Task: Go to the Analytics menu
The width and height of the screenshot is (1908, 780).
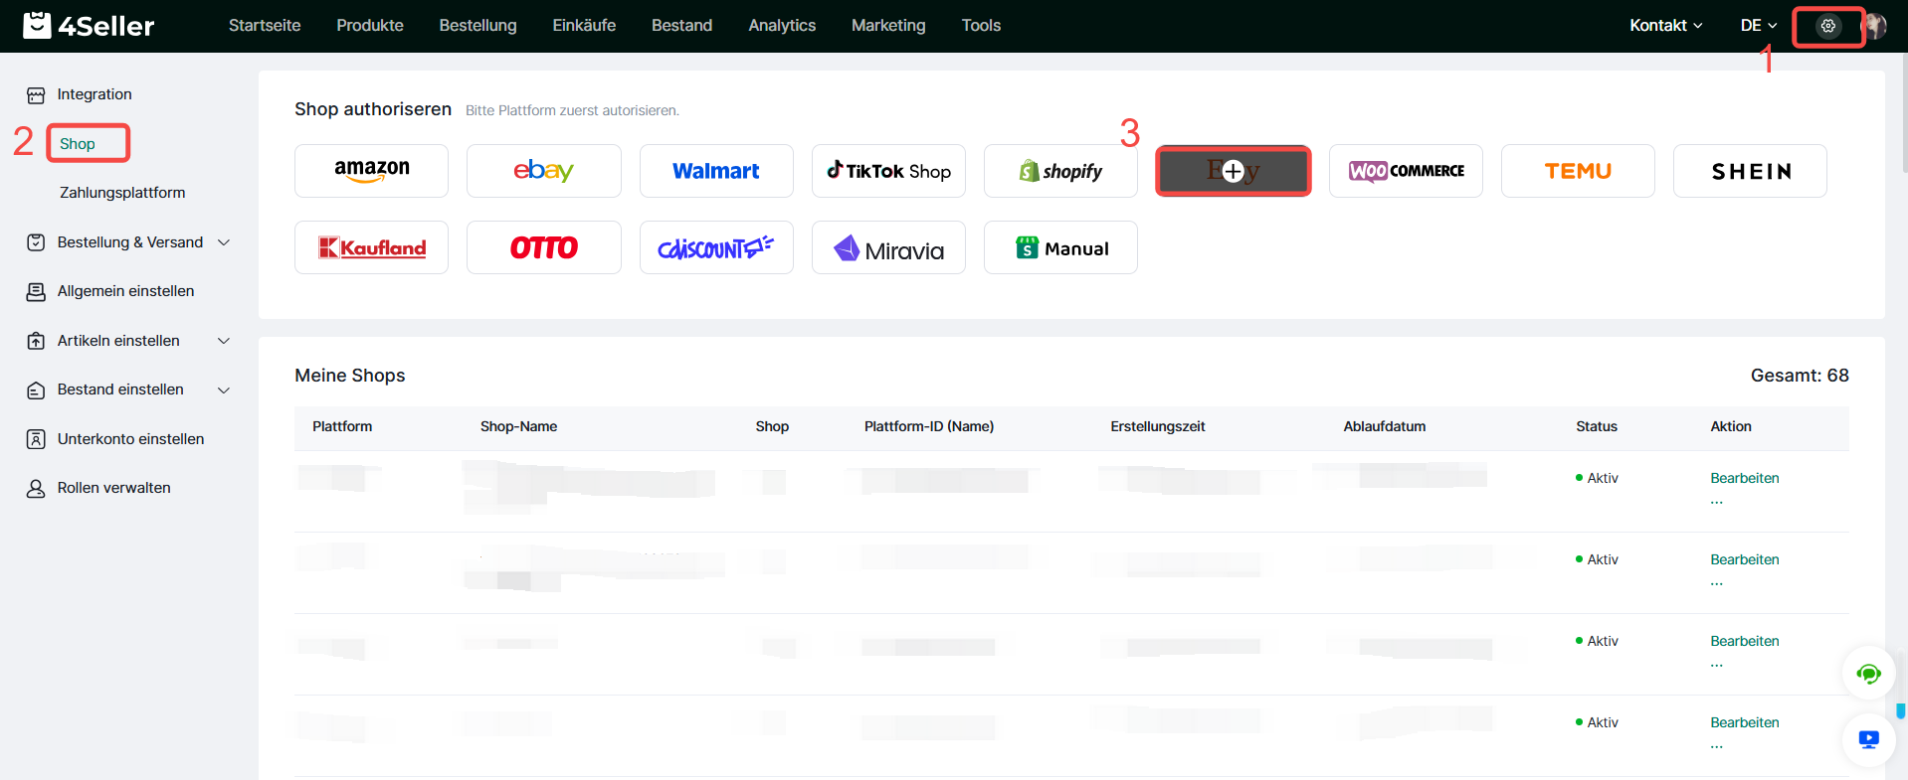Action: coord(781,26)
